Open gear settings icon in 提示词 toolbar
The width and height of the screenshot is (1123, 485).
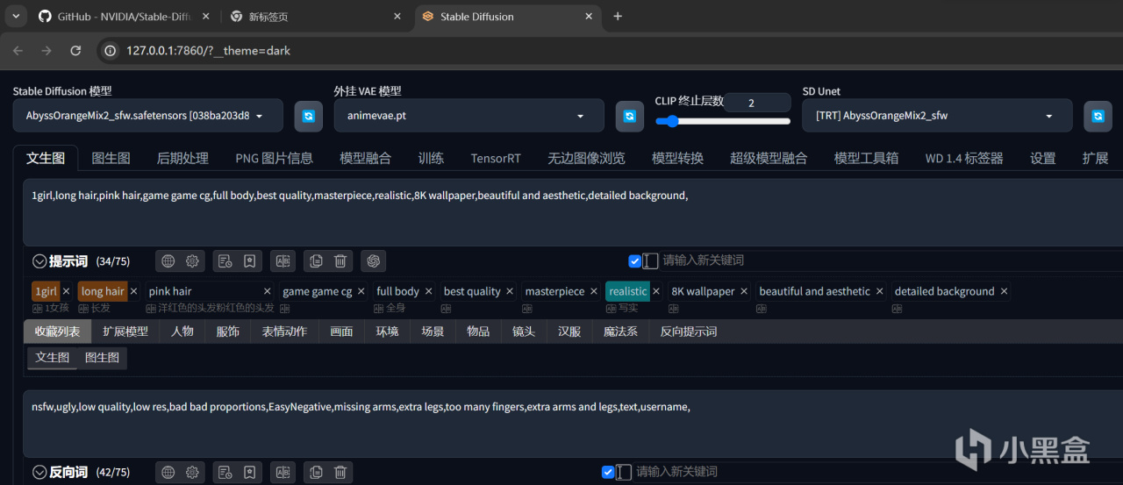pyautogui.click(x=193, y=260)
